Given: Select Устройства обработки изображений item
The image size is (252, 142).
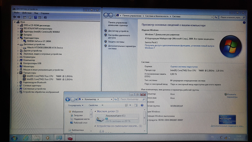Looking at the screenshot, I should (41, 92).
